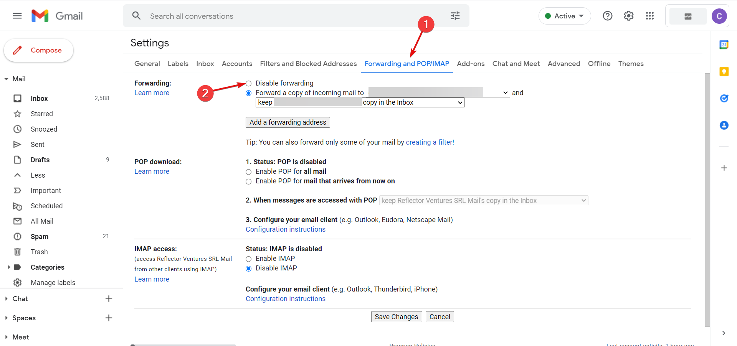This screenshot has width=737, height=346.
Task: Select the Enable IMAP option
Action: (249, 259)
